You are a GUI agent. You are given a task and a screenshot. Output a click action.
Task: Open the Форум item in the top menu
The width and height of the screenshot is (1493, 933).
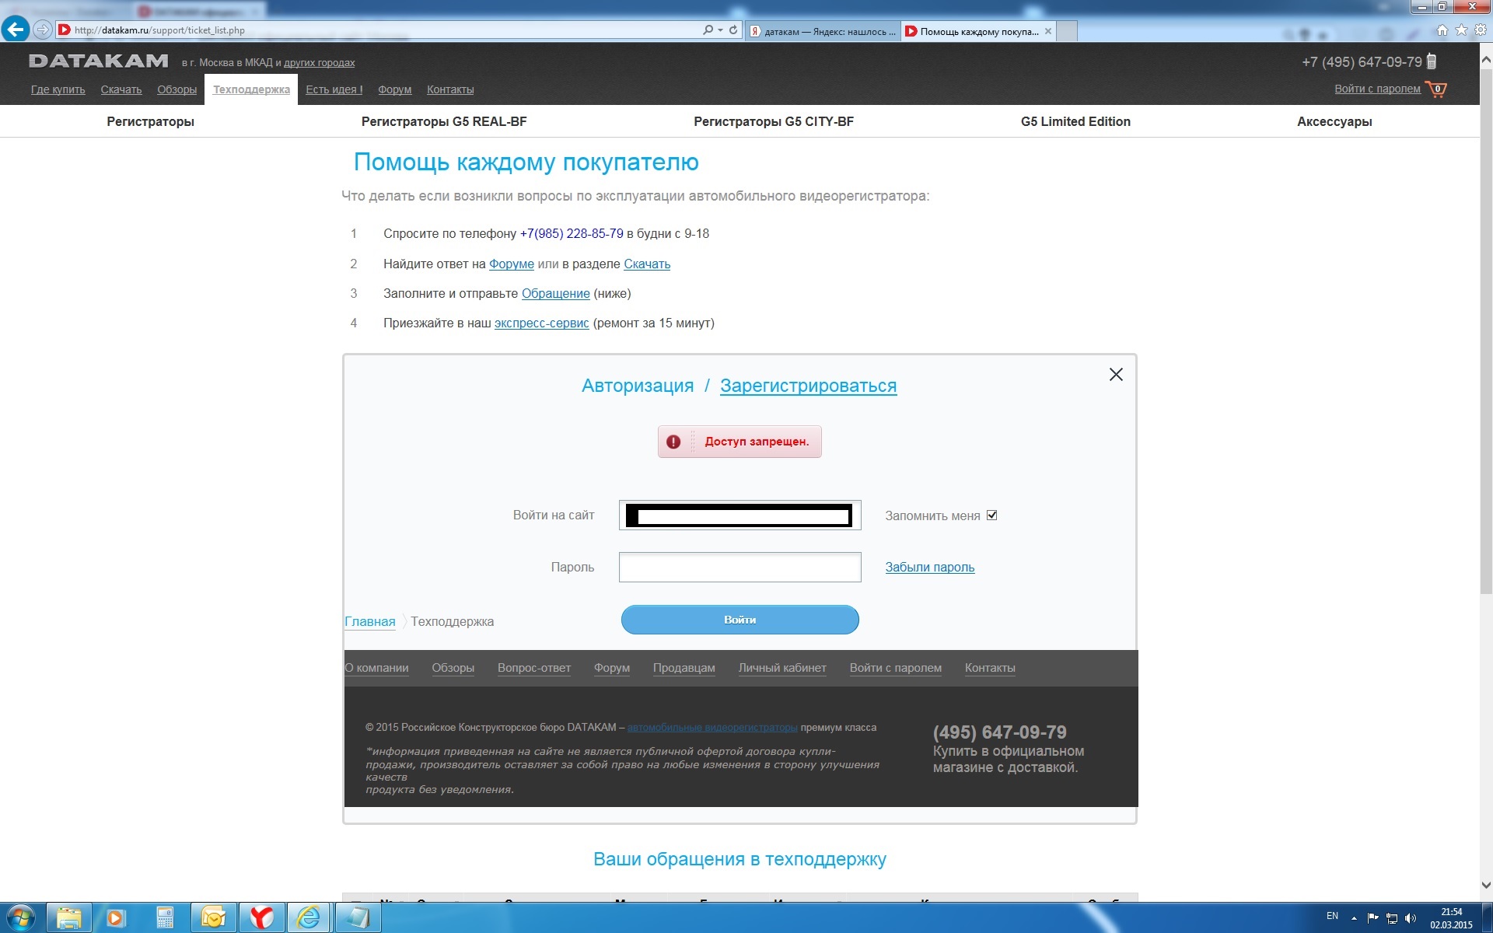point(394,89)
